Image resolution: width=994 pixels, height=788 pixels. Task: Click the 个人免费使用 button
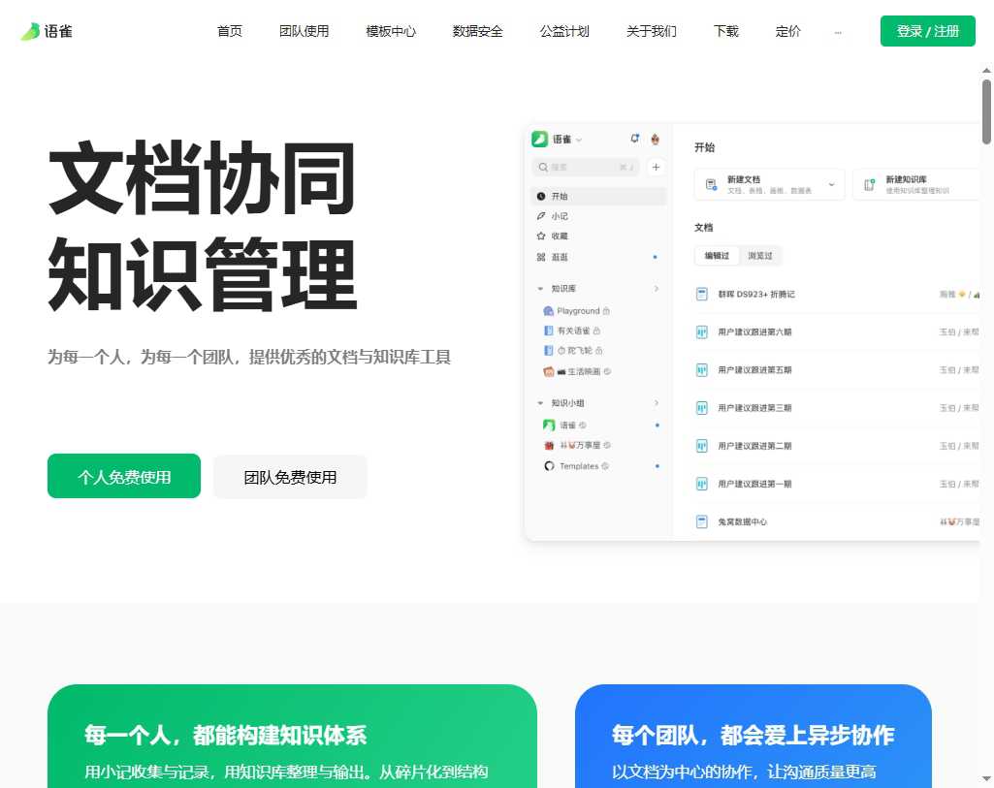(x=124, y=476)
